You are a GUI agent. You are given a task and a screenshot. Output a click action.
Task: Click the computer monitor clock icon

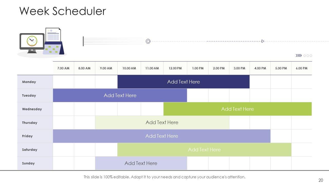coord(32,41)
